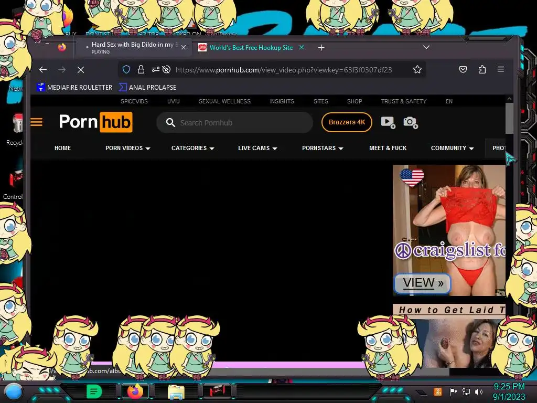Expand the VIDEOS nav dropdown
Viewport: 537px width, 403px height.
[128, 148]
